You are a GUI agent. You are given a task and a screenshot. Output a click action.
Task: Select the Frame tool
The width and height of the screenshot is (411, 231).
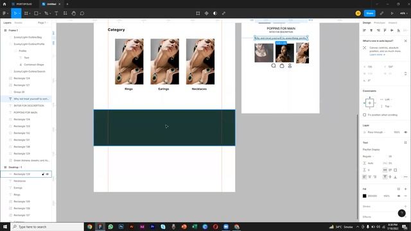26,13
